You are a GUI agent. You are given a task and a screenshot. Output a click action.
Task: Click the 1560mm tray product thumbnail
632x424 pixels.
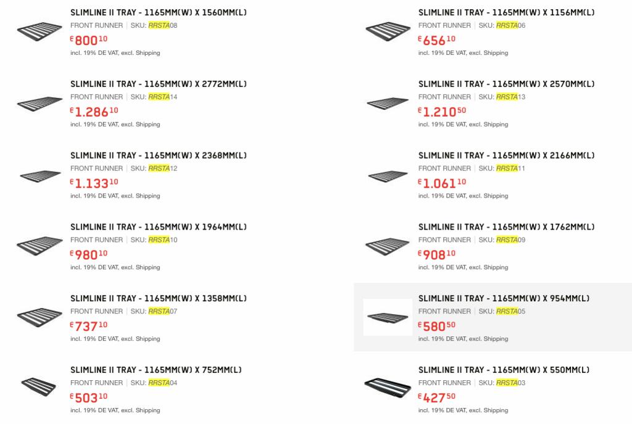click(x=39, y=31)
